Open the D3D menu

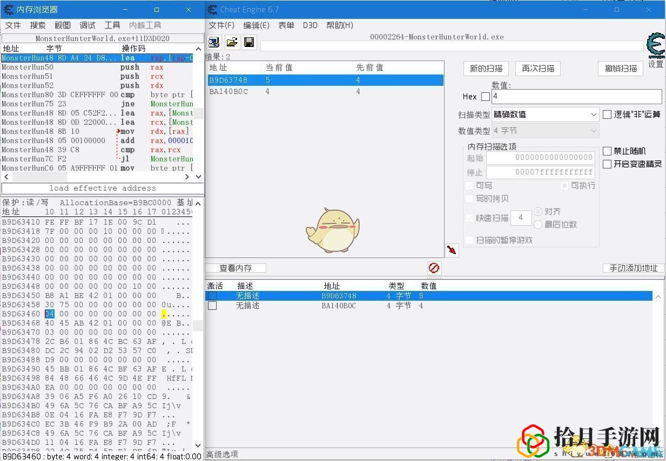(x=310, y=25)
